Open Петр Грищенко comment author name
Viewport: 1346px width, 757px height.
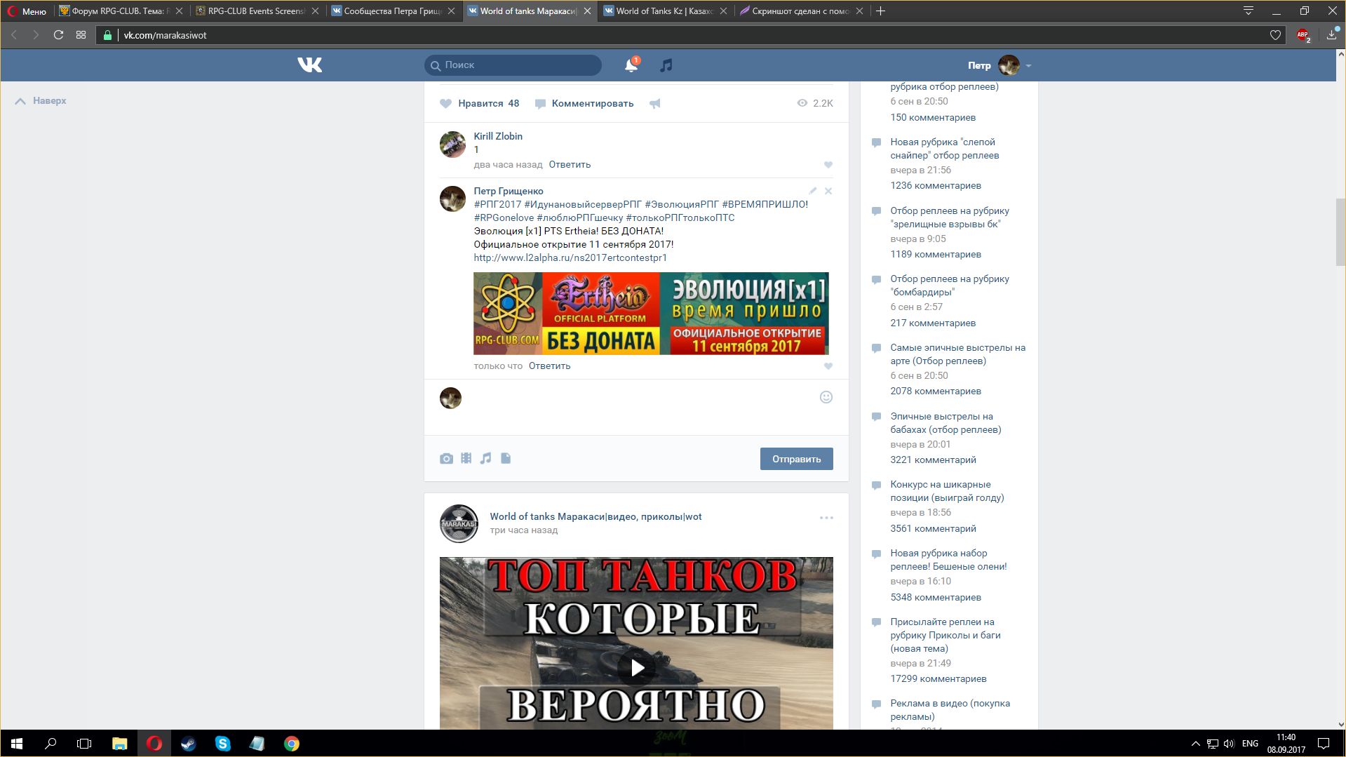(x=509, y=191)
